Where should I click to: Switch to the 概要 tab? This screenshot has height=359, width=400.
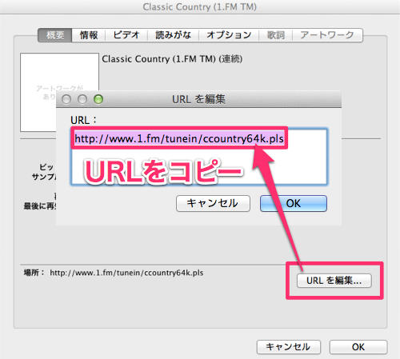55,35
